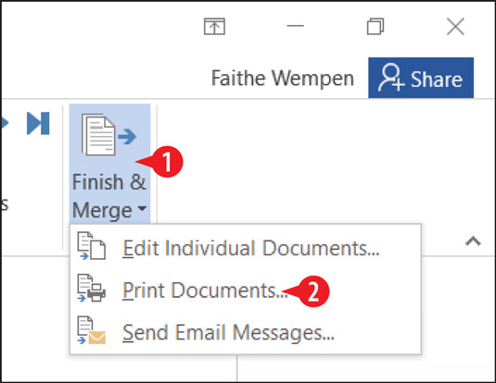Close the Word window
The height and width of the screenshot is (383, 496).
455,26
